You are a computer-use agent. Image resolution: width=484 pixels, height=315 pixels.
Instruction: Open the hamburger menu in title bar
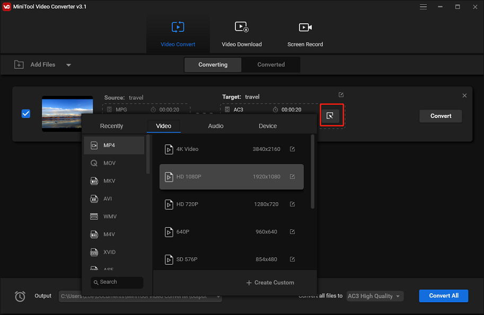pos(423,7)
